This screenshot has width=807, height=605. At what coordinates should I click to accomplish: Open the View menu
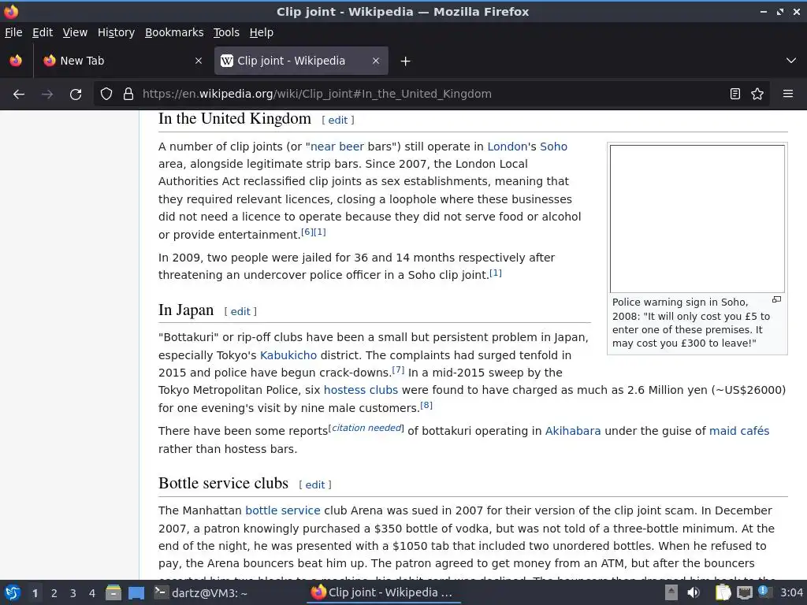point(75,32)
